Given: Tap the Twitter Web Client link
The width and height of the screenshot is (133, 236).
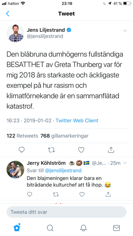Looking at the screenshot, I should pyautogui.click(x=77, y=121).
